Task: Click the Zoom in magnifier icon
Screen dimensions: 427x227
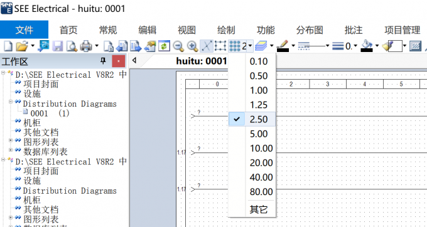Action: click(x=193, y=46)
